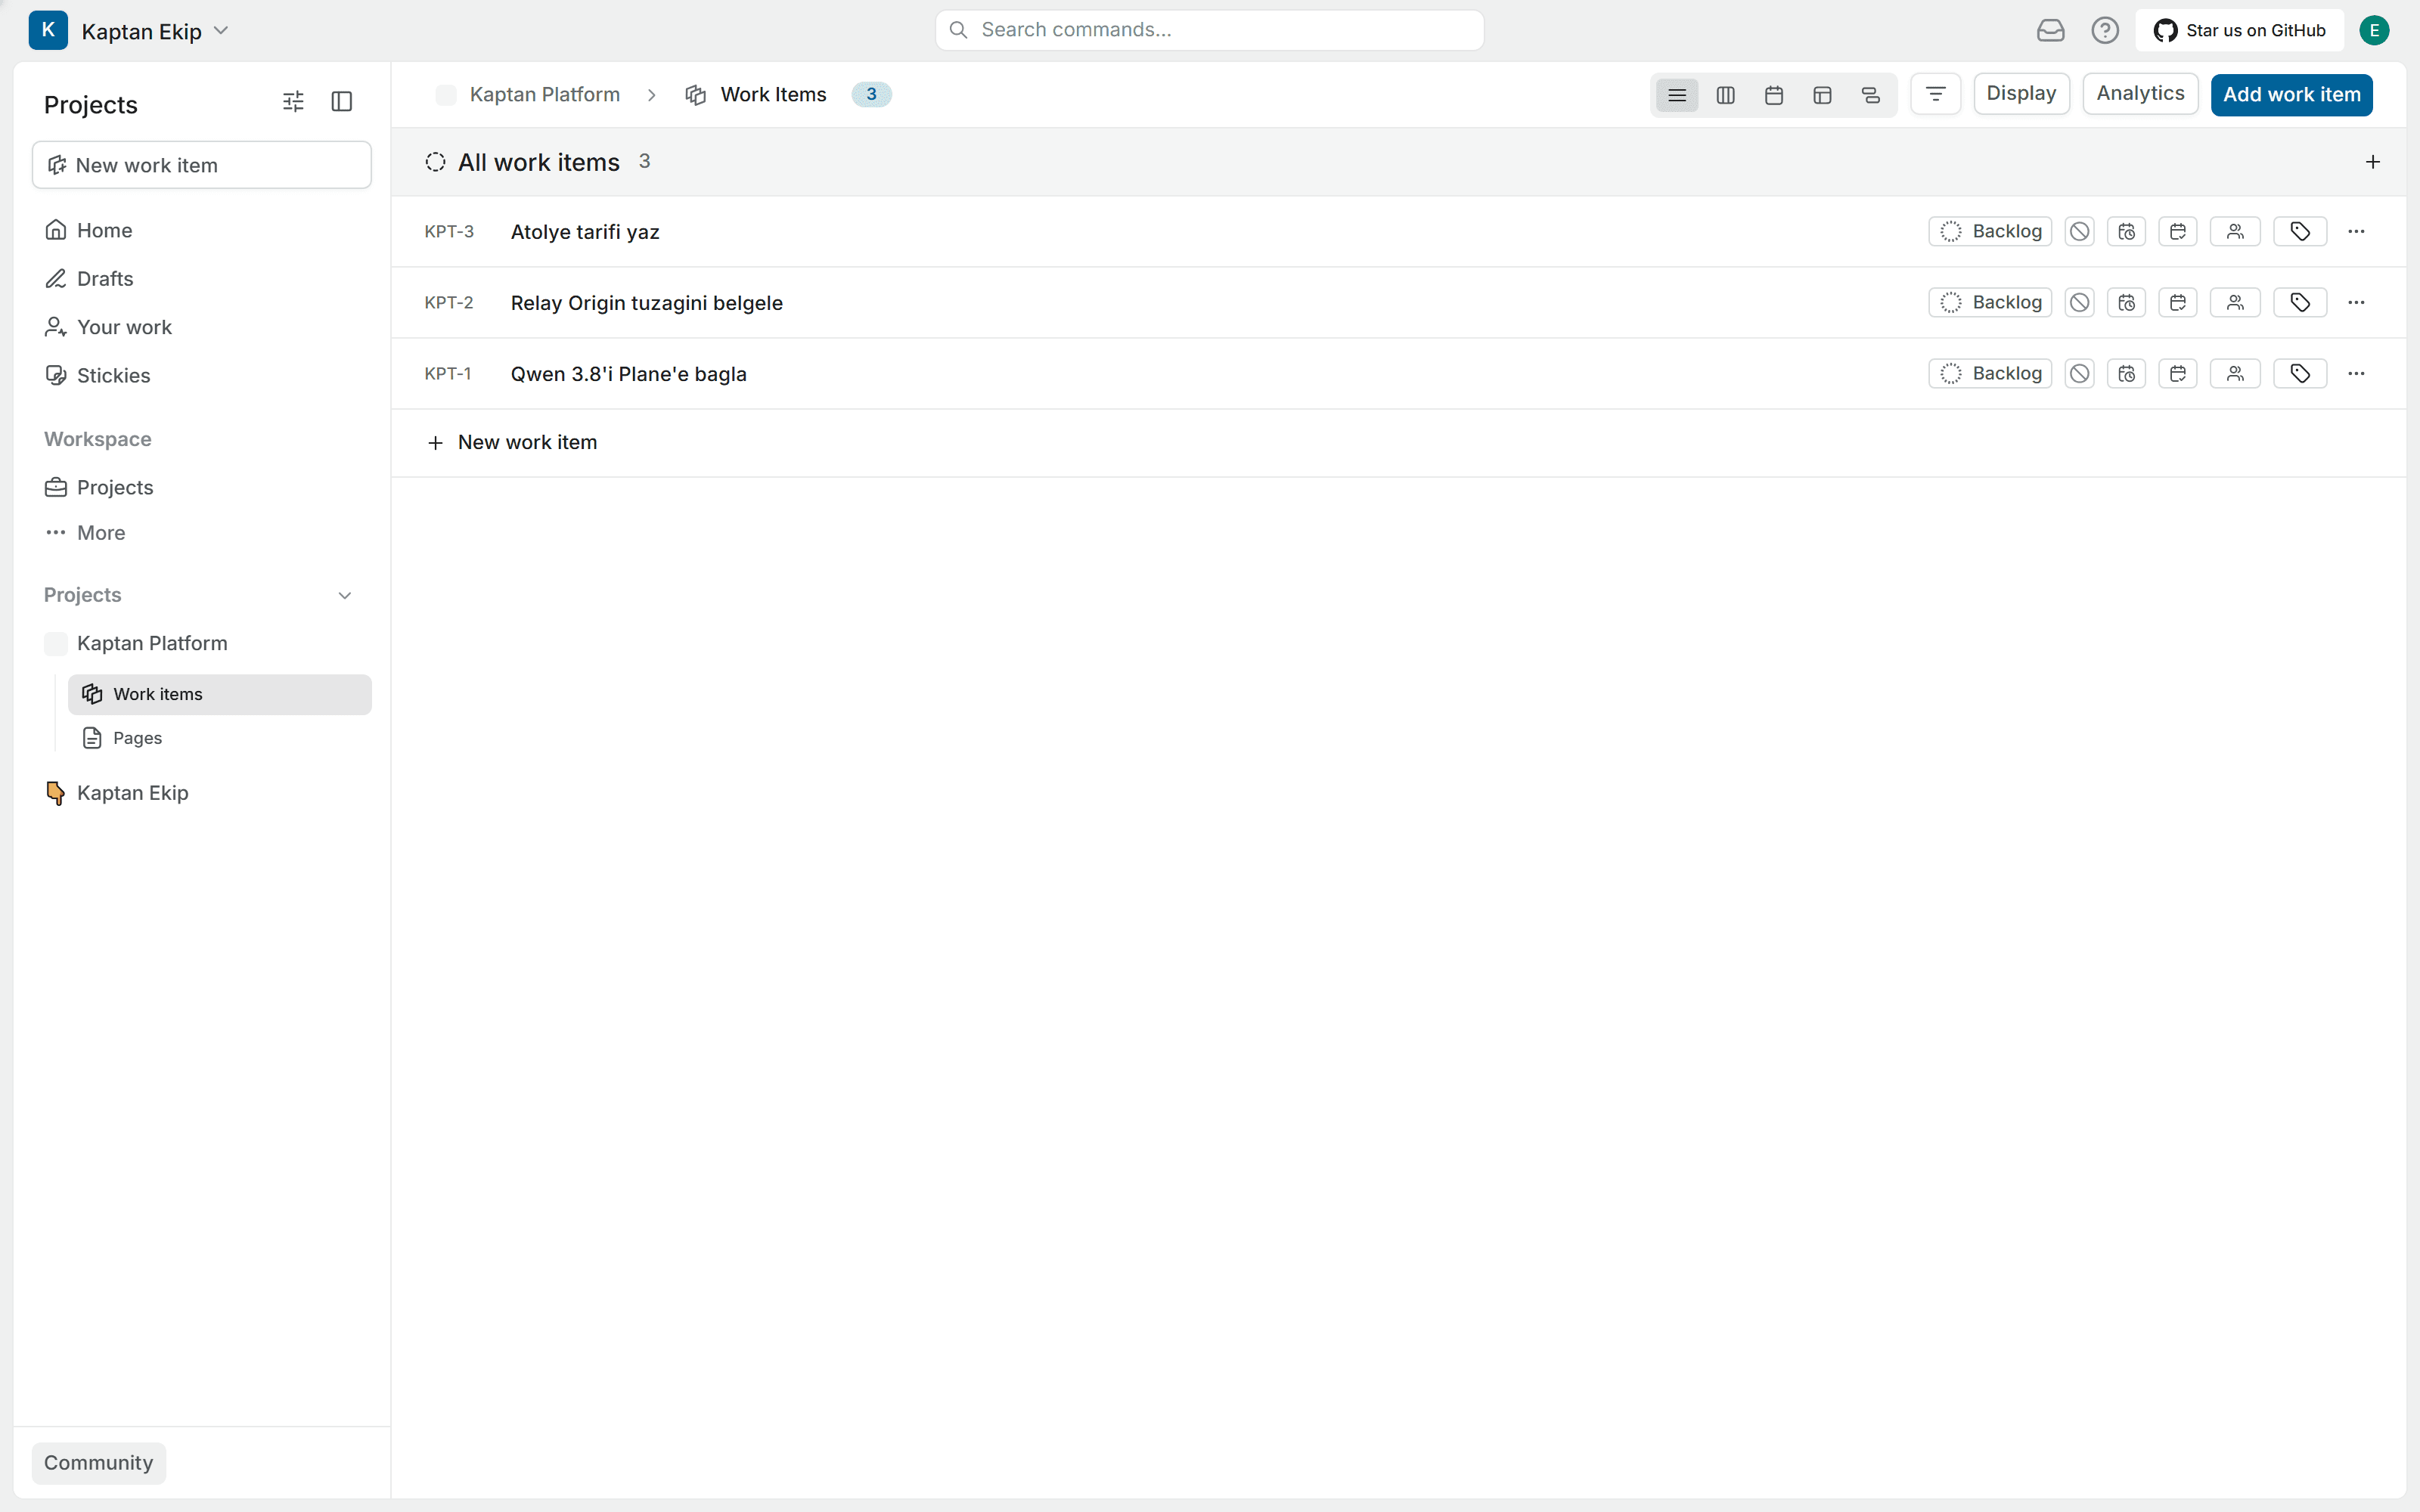Switch to calendar layout view
Viewport: 2420px width, 1512px height.
point(1774,95)
